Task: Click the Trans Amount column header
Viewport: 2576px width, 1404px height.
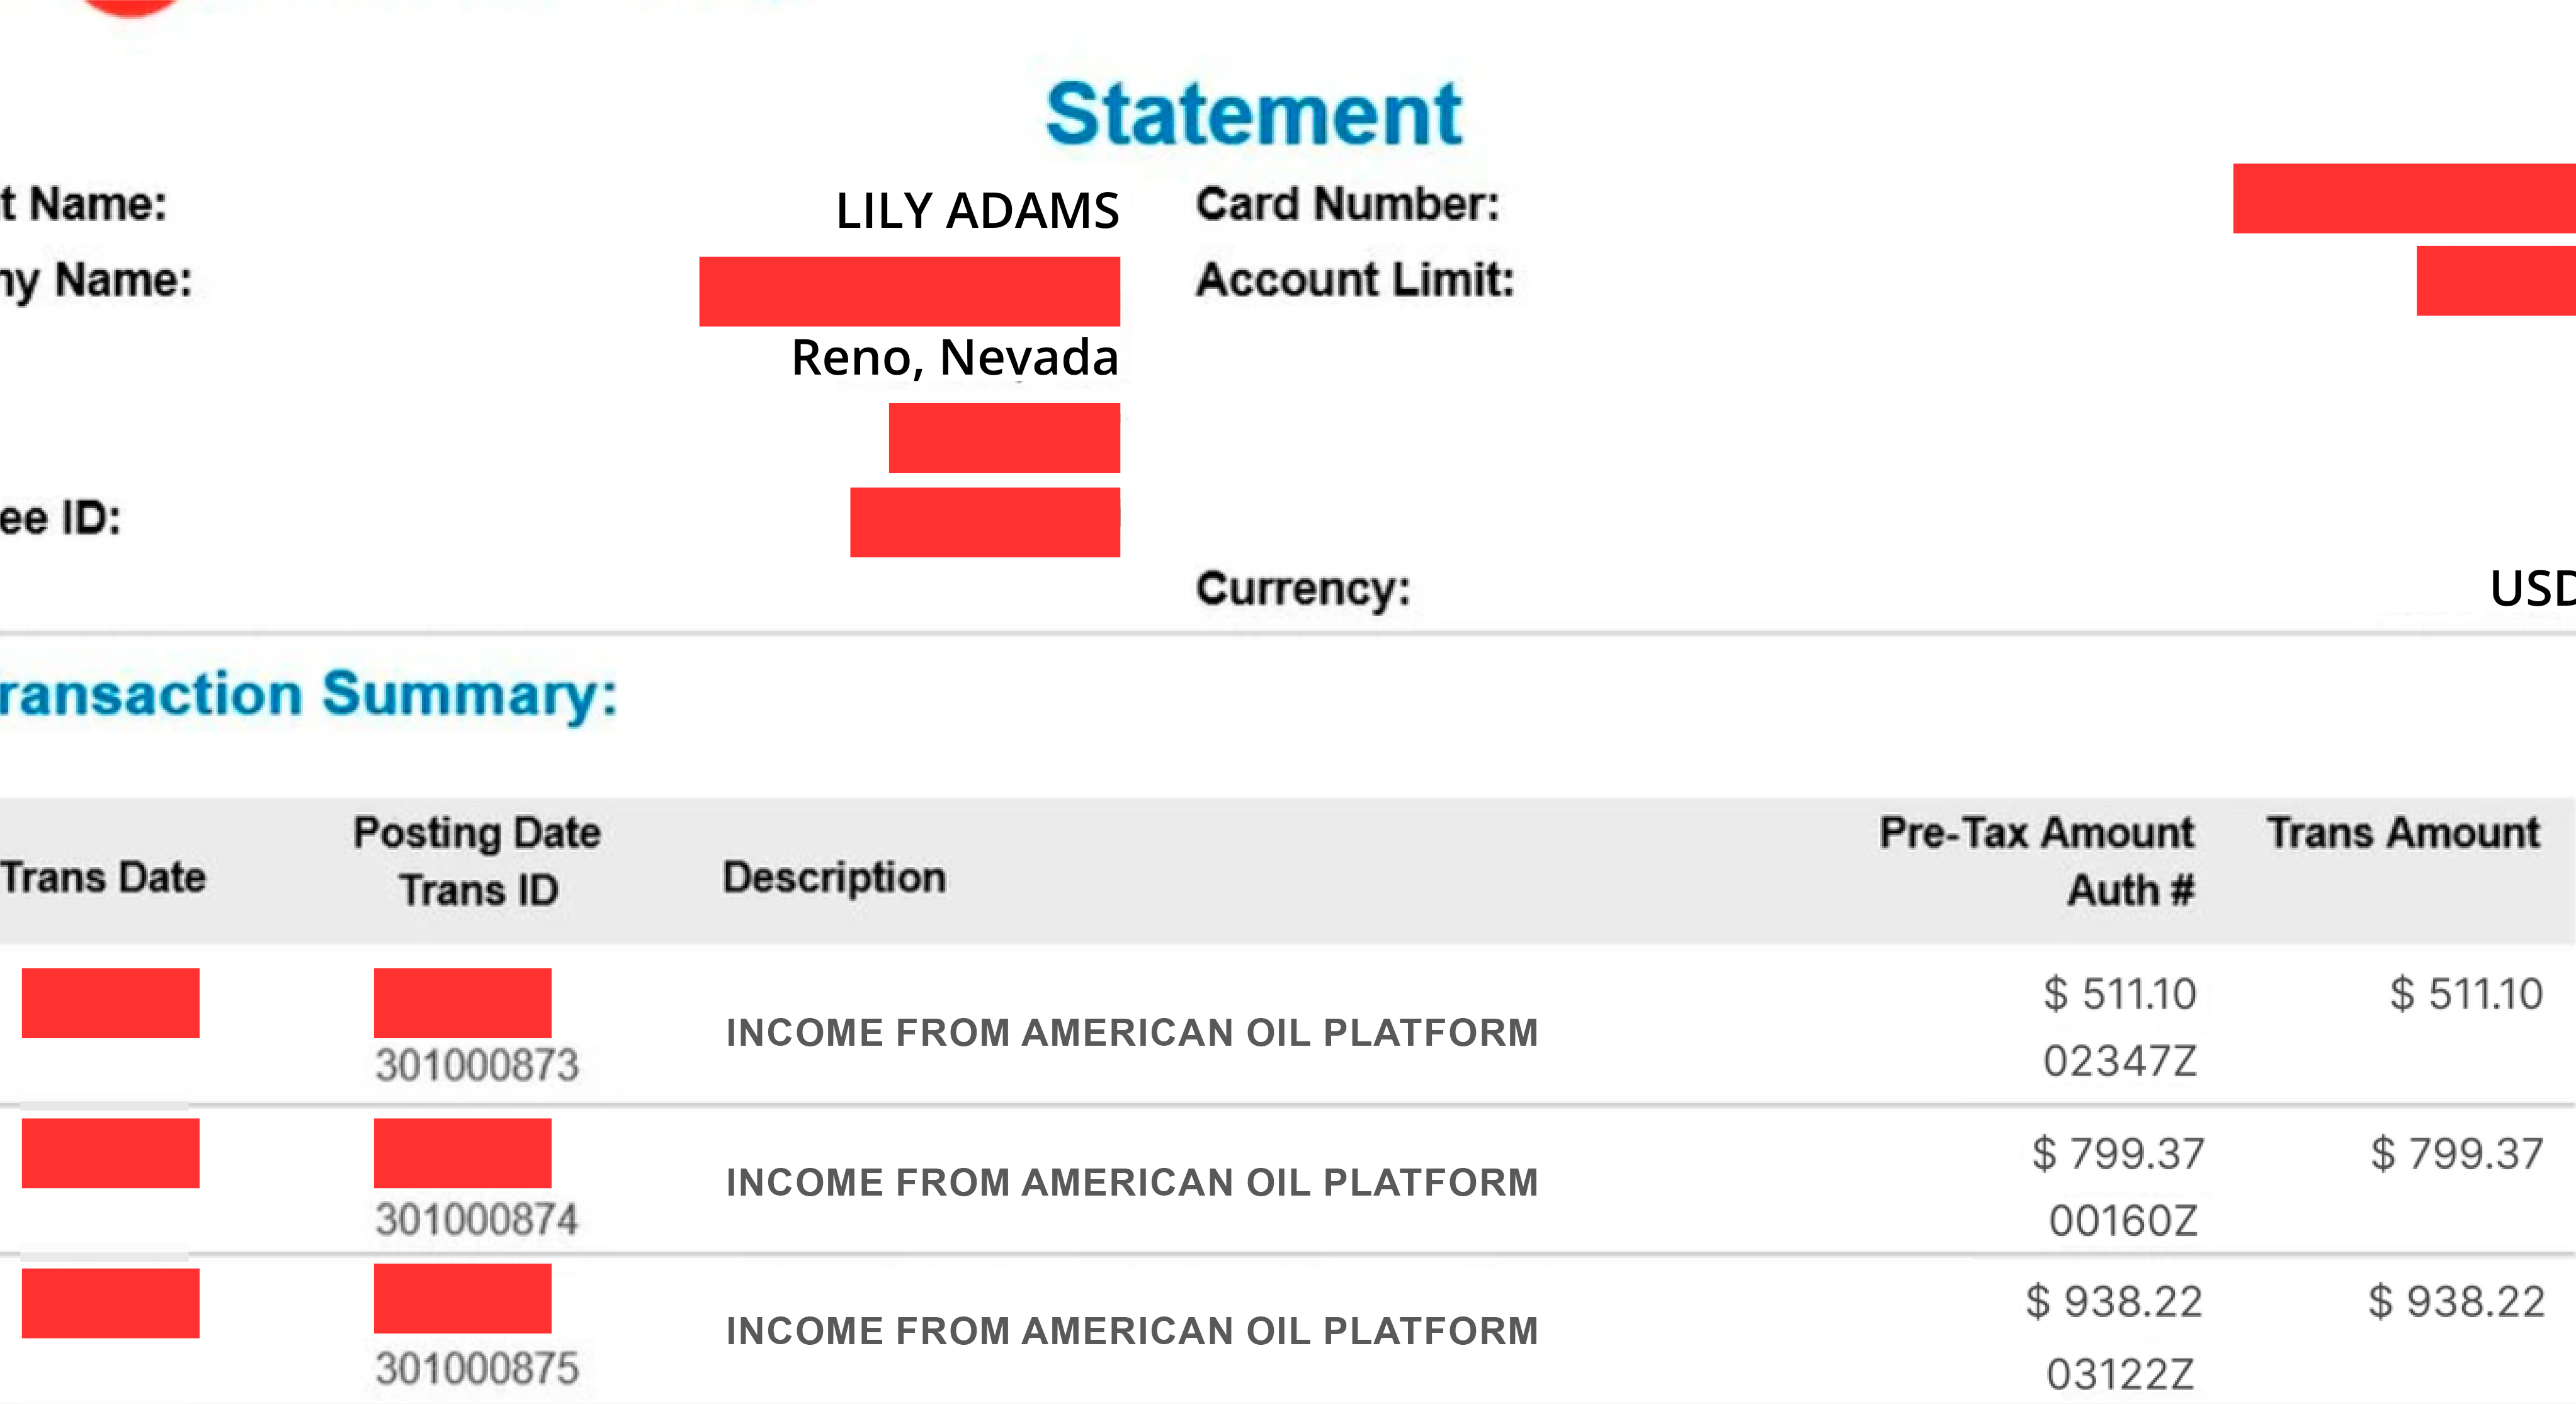Action: (2402, 833)
